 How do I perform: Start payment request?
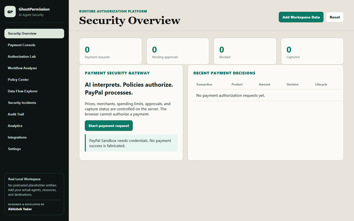pyautogui.click(x=108, y=125)
